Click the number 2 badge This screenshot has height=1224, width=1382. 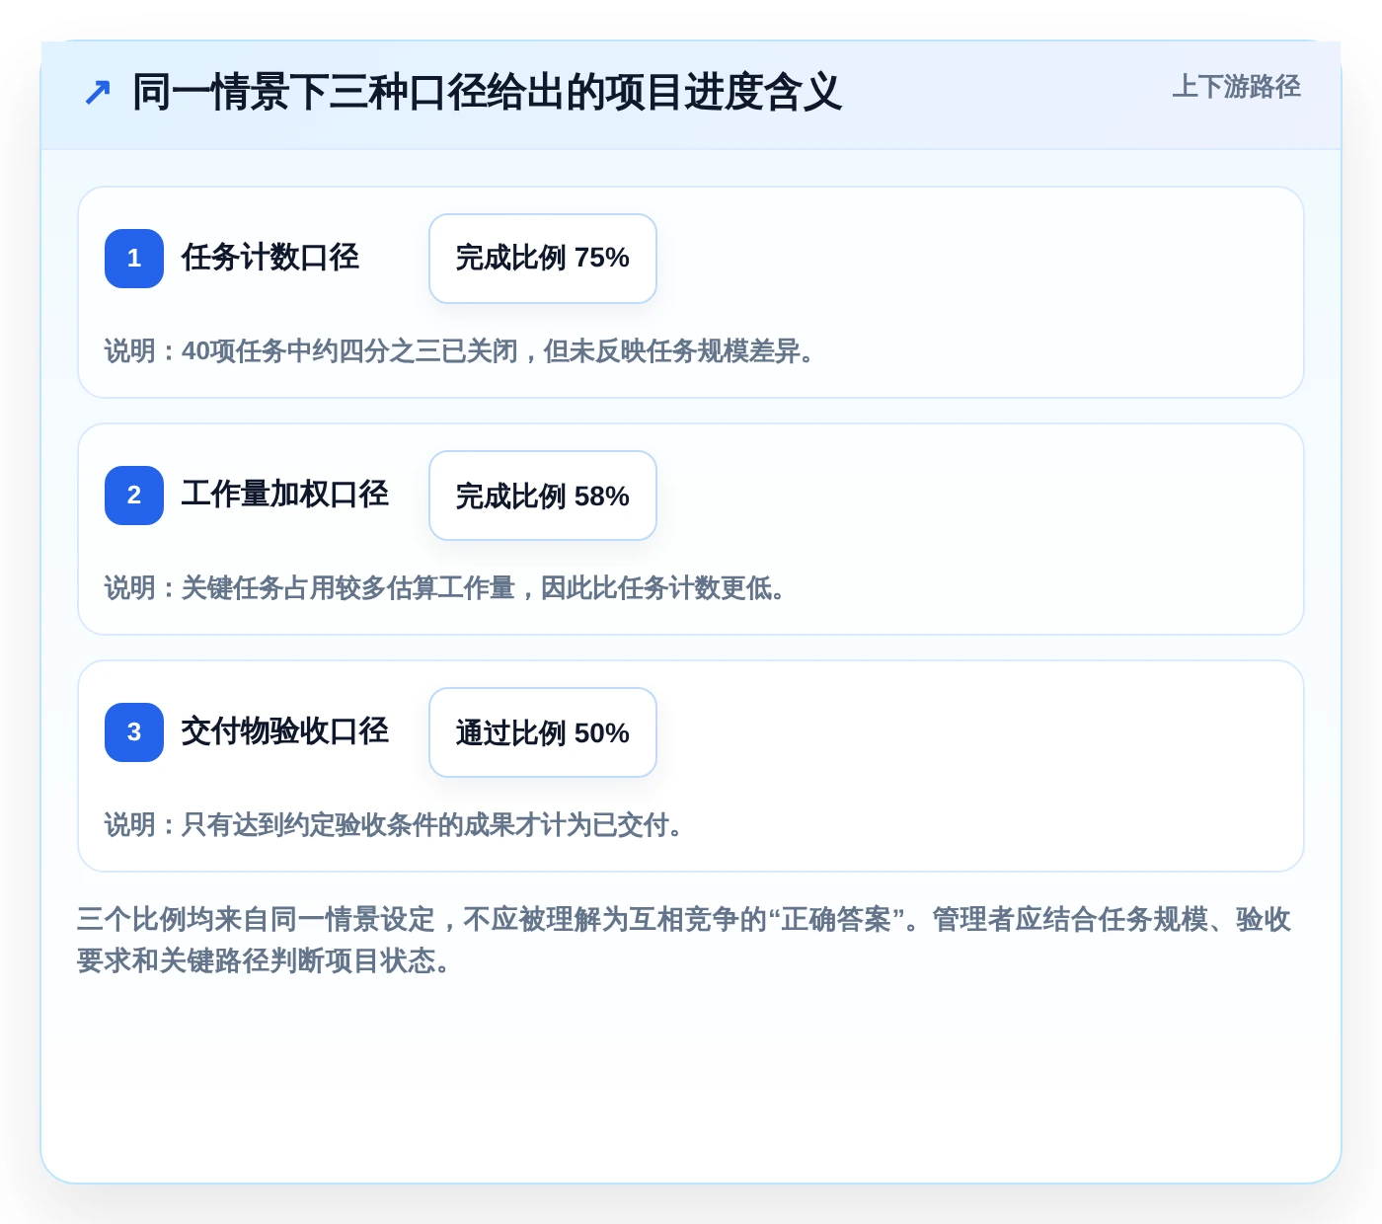pos(134,496)
